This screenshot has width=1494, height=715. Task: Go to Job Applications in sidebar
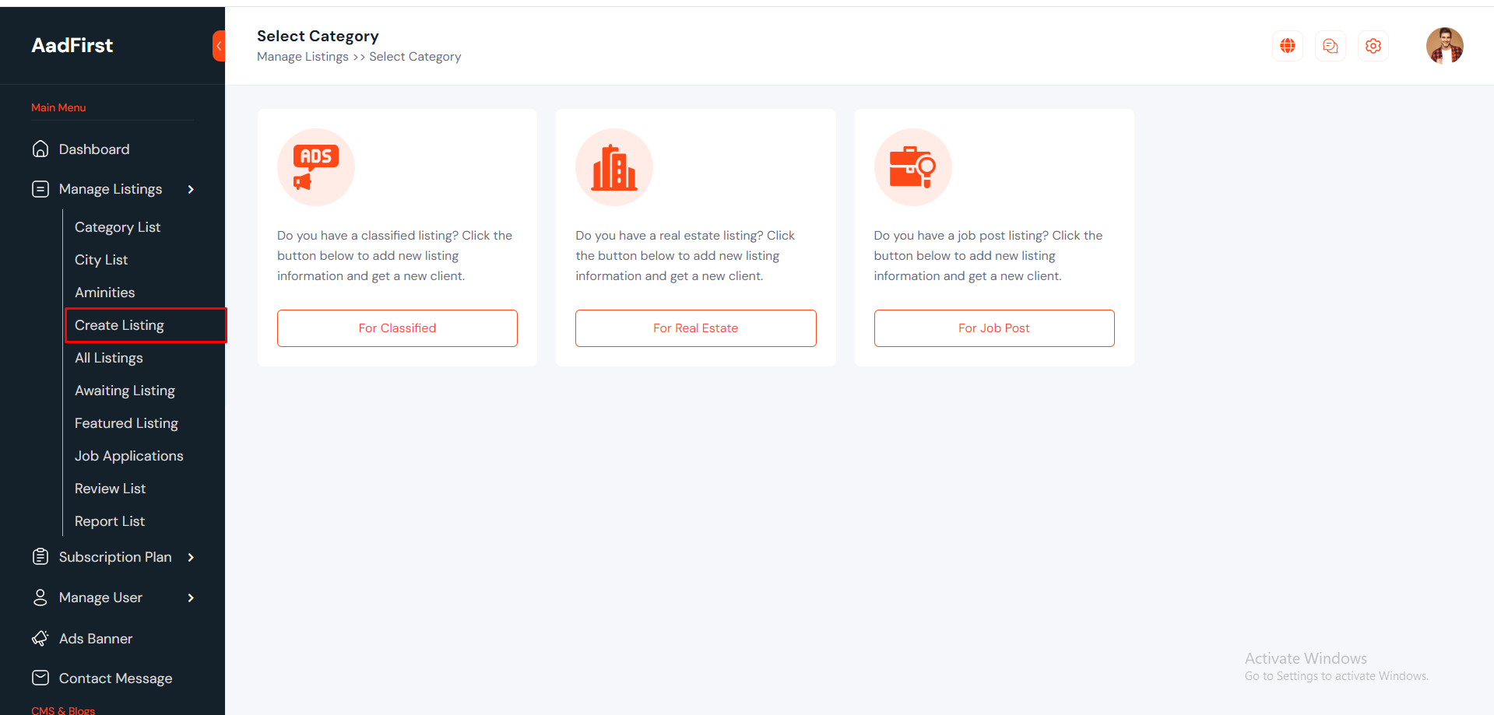click(x=129, y=456)
